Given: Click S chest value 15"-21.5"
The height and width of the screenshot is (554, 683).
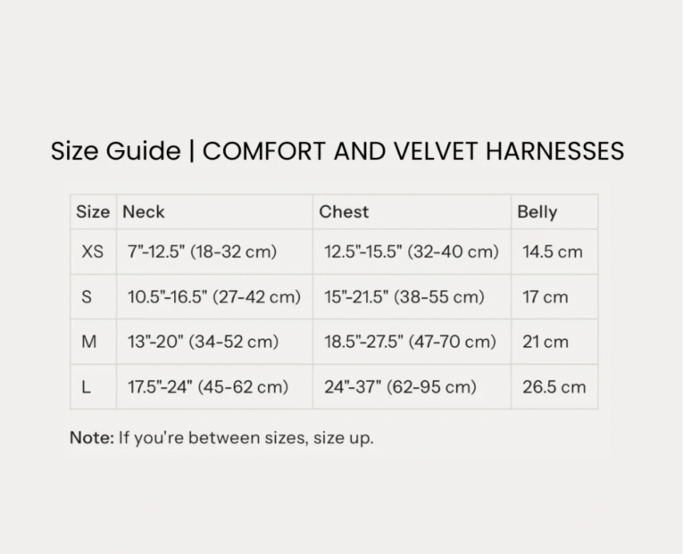Looking at the screenshot, I should [x=404, y=297].
